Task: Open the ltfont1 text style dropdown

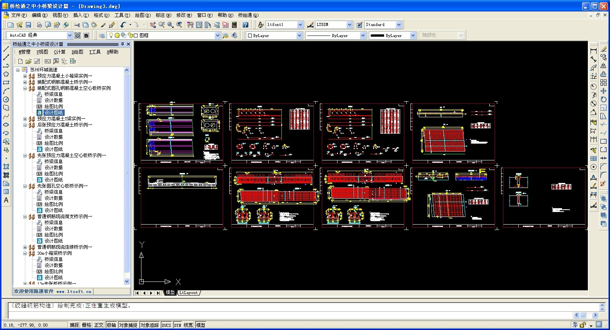Action: 300,25
